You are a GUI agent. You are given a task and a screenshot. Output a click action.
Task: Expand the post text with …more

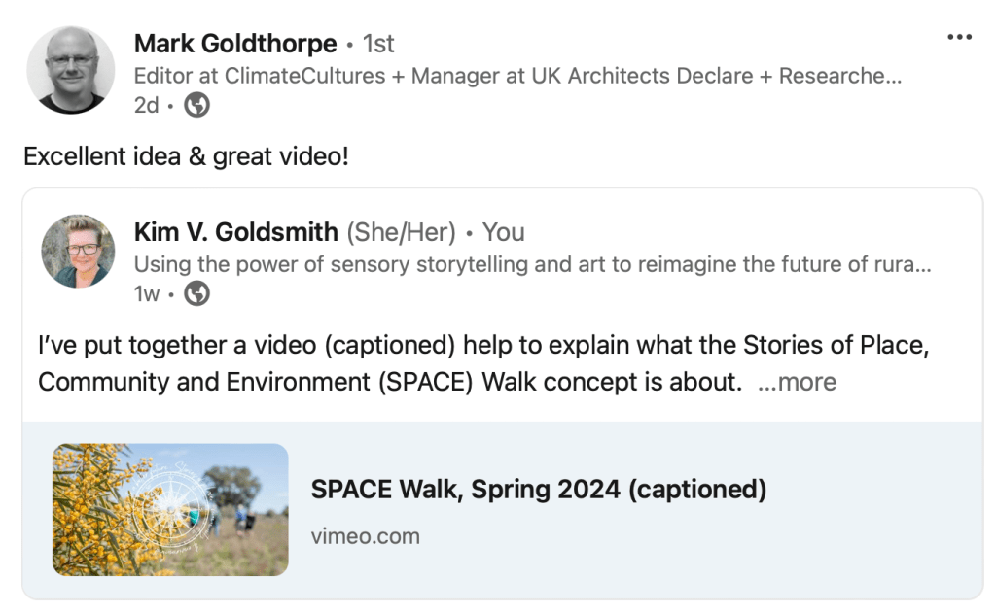[797, 382]
